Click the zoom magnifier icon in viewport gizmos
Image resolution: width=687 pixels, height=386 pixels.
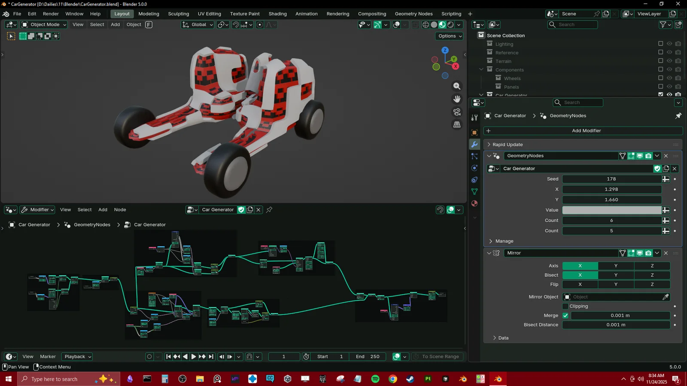point(457,86)
